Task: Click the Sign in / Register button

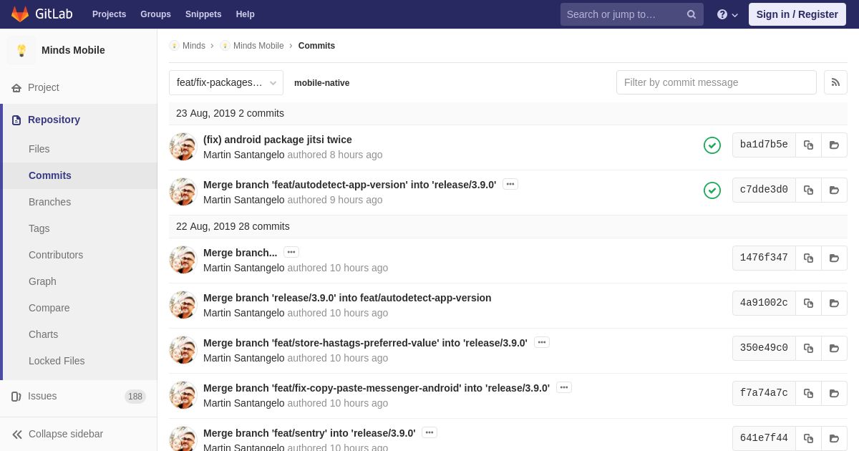Action: pyautogui.click(x=797, y=14)
